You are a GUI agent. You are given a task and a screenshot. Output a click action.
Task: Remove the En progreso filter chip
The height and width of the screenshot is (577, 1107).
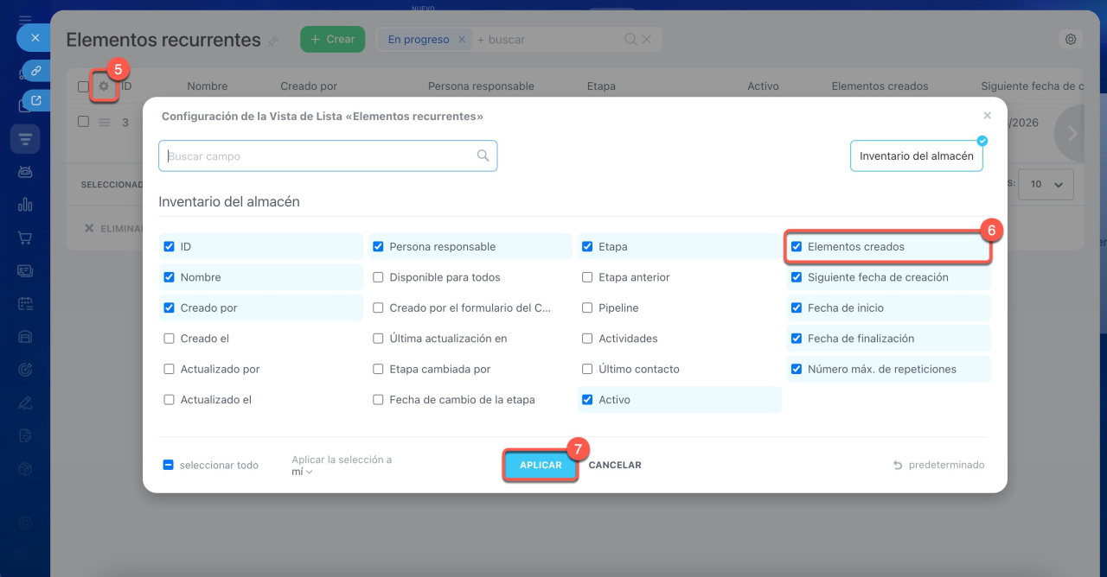tap(462, 40)
